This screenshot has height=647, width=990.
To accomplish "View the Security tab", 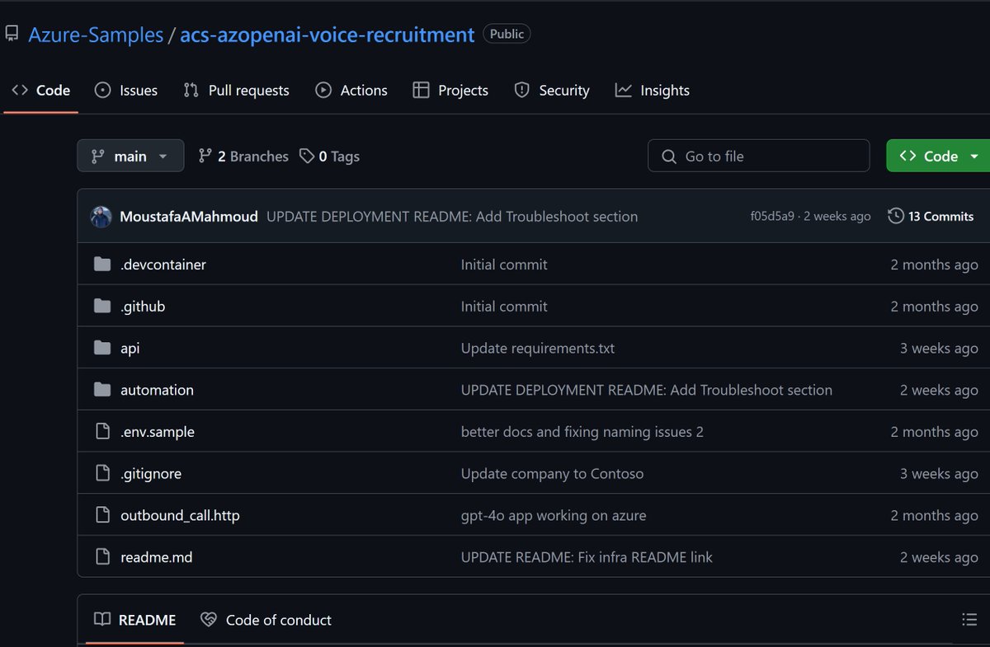I will [x=552, y=90].
